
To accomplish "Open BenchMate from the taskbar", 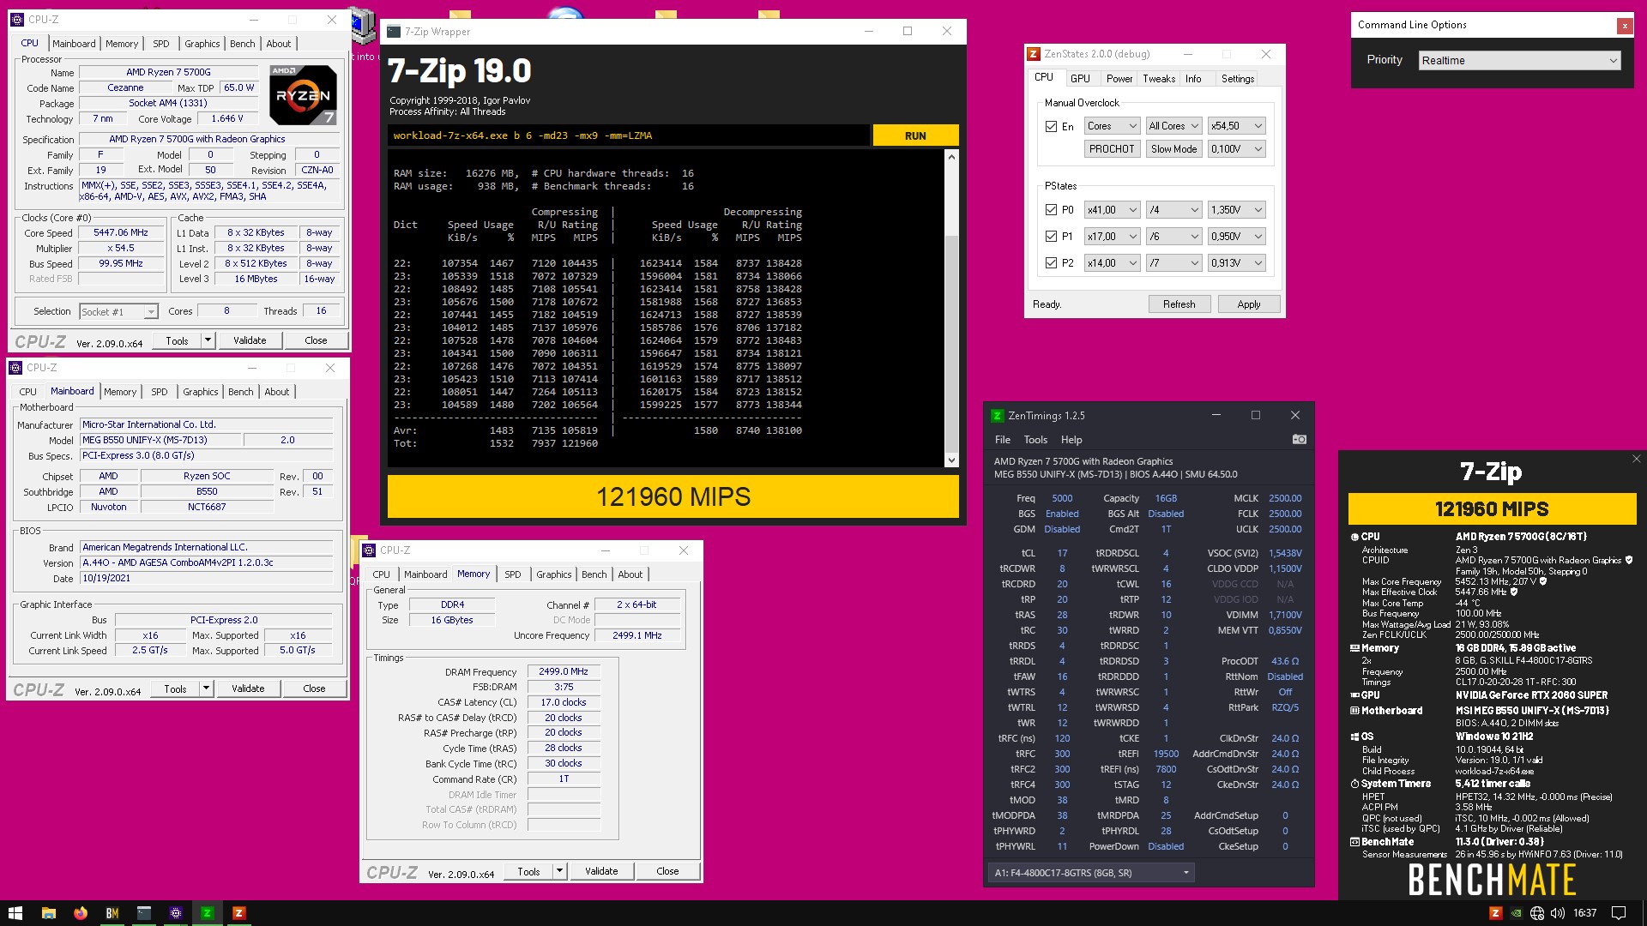I will coord(112,913).
